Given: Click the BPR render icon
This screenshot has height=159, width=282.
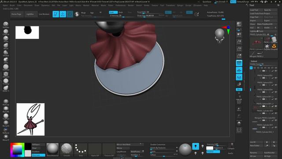Looking at the screenshot, I should pyautogui.click(x=239, y=24).
